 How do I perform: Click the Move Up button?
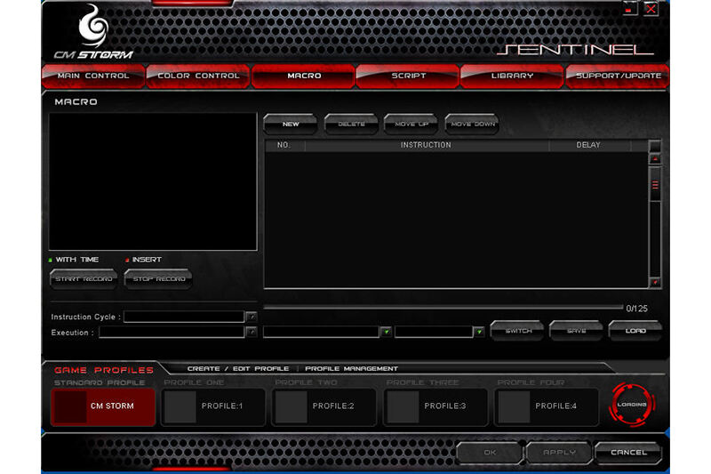(x=411, y=124)
